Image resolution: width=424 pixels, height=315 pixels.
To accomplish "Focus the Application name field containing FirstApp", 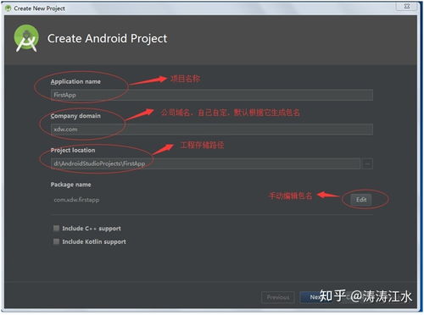I will pyautogui.click(x=212, y=95).
